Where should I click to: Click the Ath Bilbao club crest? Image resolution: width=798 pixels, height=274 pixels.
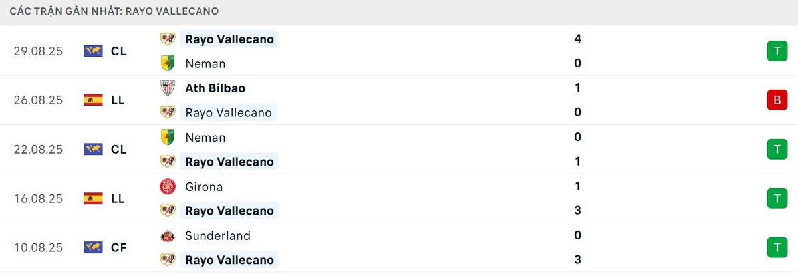click(167, 88)
